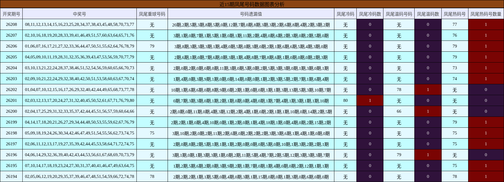The width and height of the screenshot is (504, 182).
Task: Click hot code 79 in row 26199
Action: point(455,122)
